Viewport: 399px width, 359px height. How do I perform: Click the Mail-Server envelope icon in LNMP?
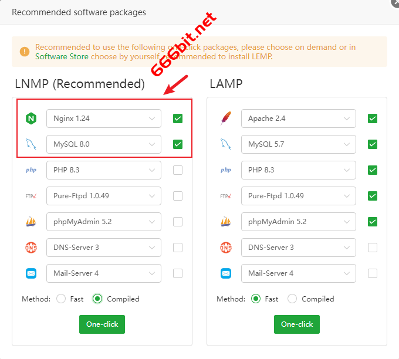31,273
